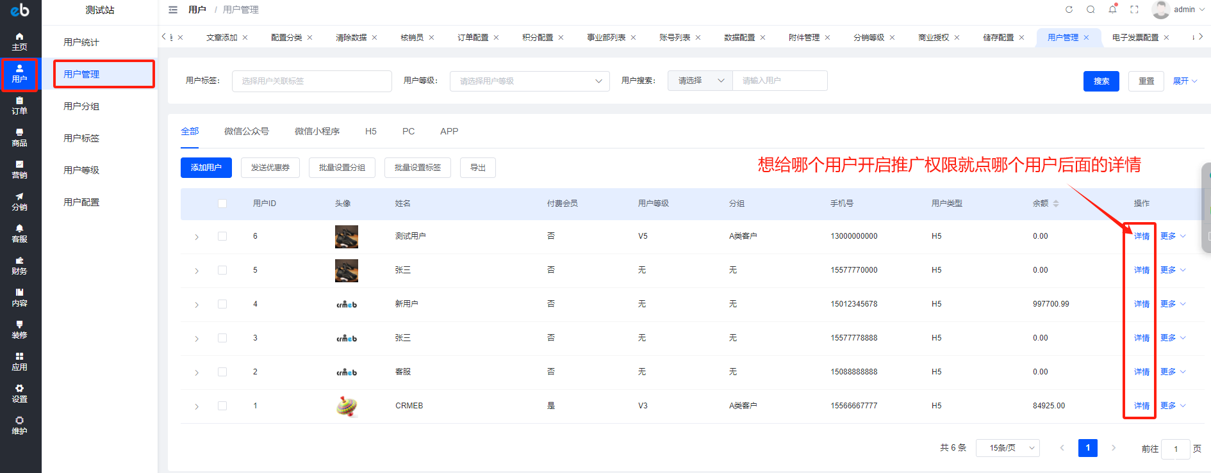
Task: Click the notification bell icon
Action: click(1112, 10)
